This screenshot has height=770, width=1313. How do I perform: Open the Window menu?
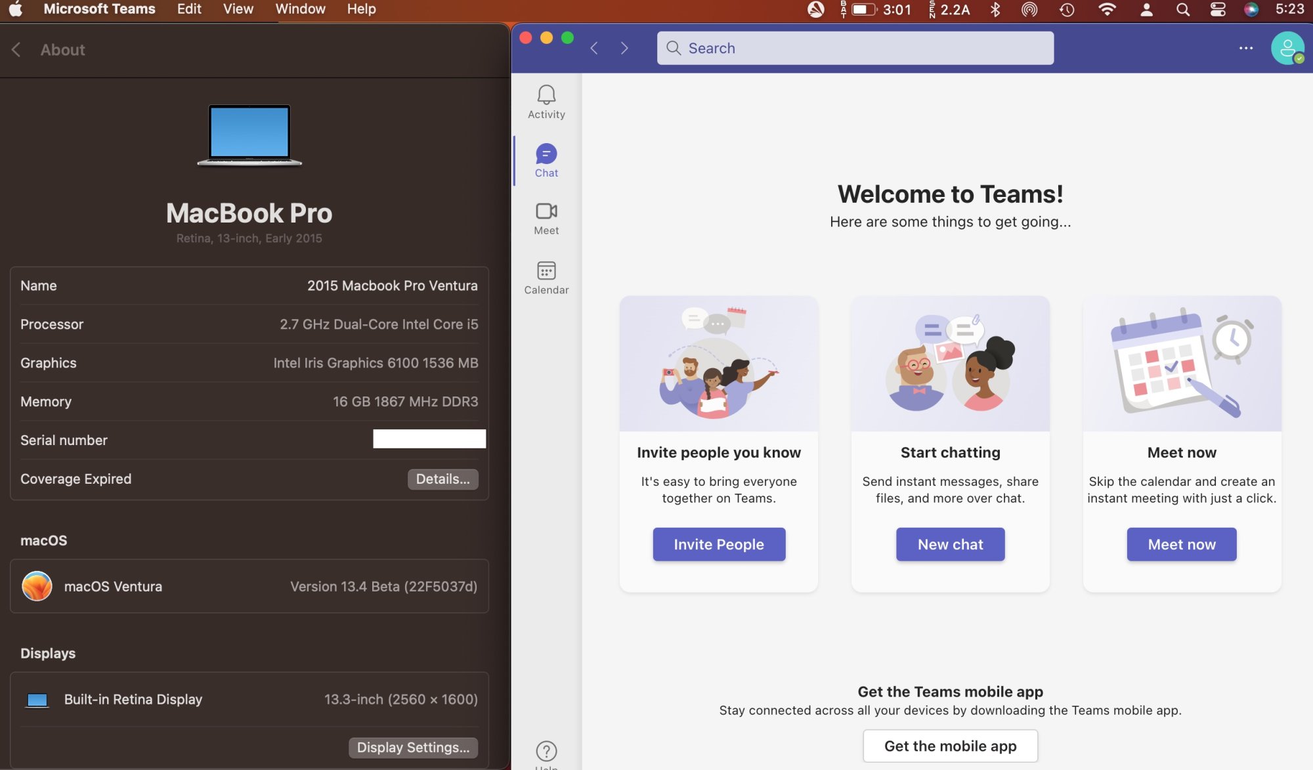tap(300, 9)
